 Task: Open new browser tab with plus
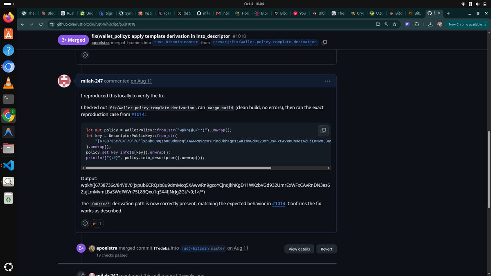coord(448,13)
